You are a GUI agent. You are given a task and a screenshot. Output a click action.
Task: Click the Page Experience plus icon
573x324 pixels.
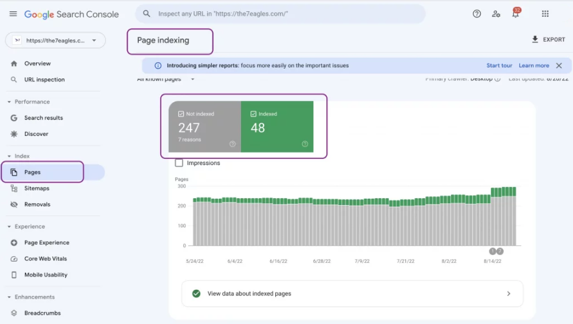[x=14, y=242]
